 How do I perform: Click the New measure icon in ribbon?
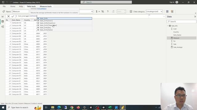click(x=167, y=12)
